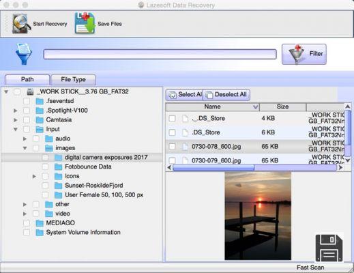Click the right arrow of horizontal scrollbar
This screenshot has width=354, height=273.
tap(340, 168)
